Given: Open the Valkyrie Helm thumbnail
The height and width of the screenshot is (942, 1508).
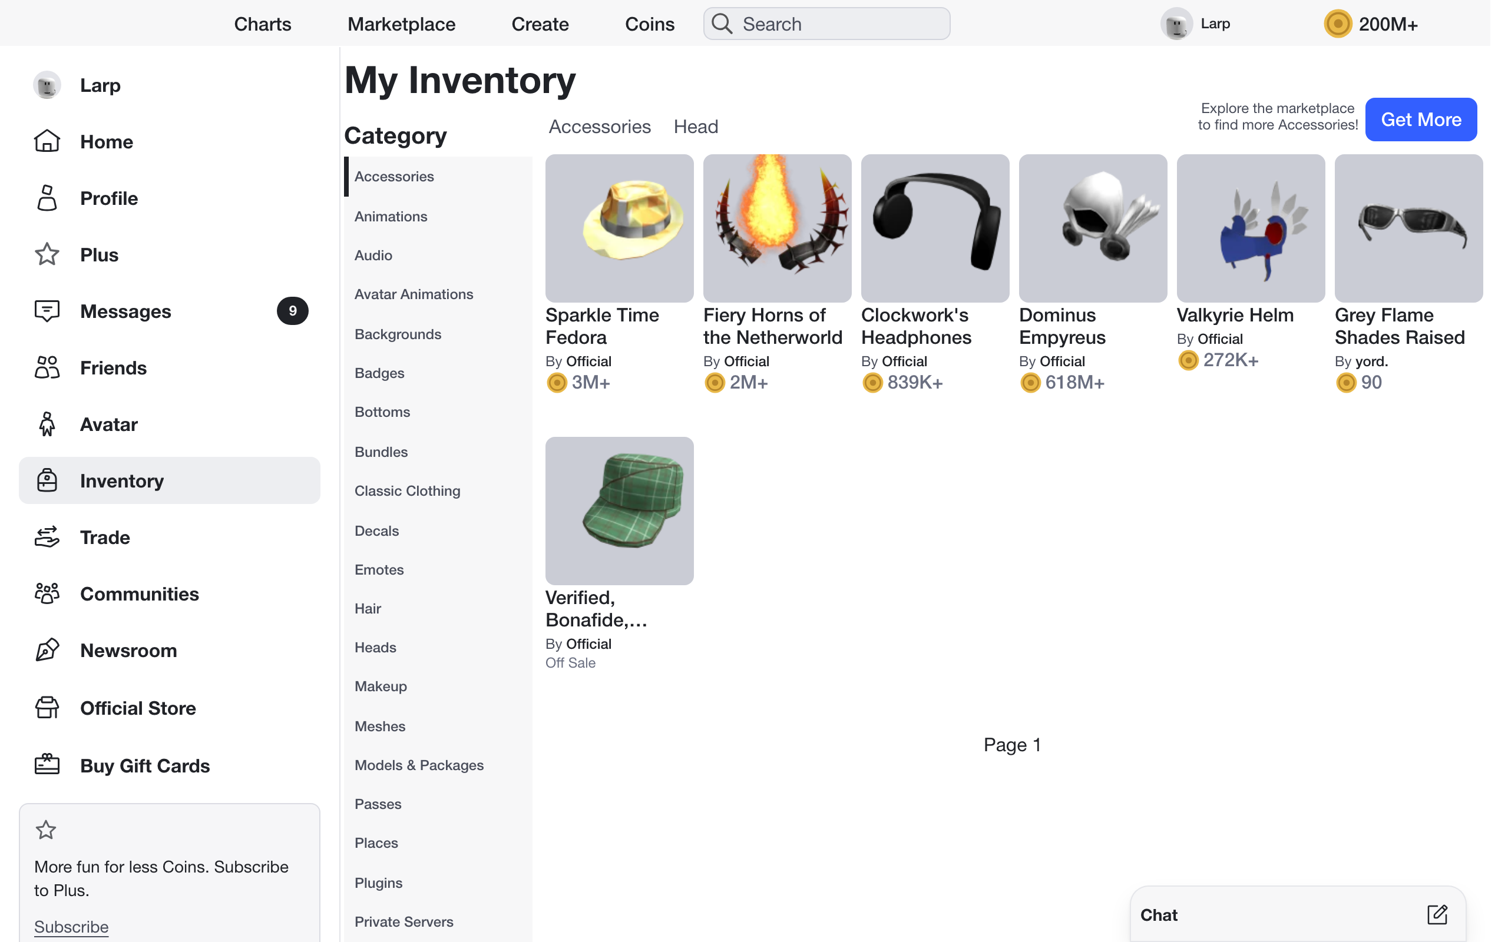Looking at the screenshot, I should pos(1250,228).
